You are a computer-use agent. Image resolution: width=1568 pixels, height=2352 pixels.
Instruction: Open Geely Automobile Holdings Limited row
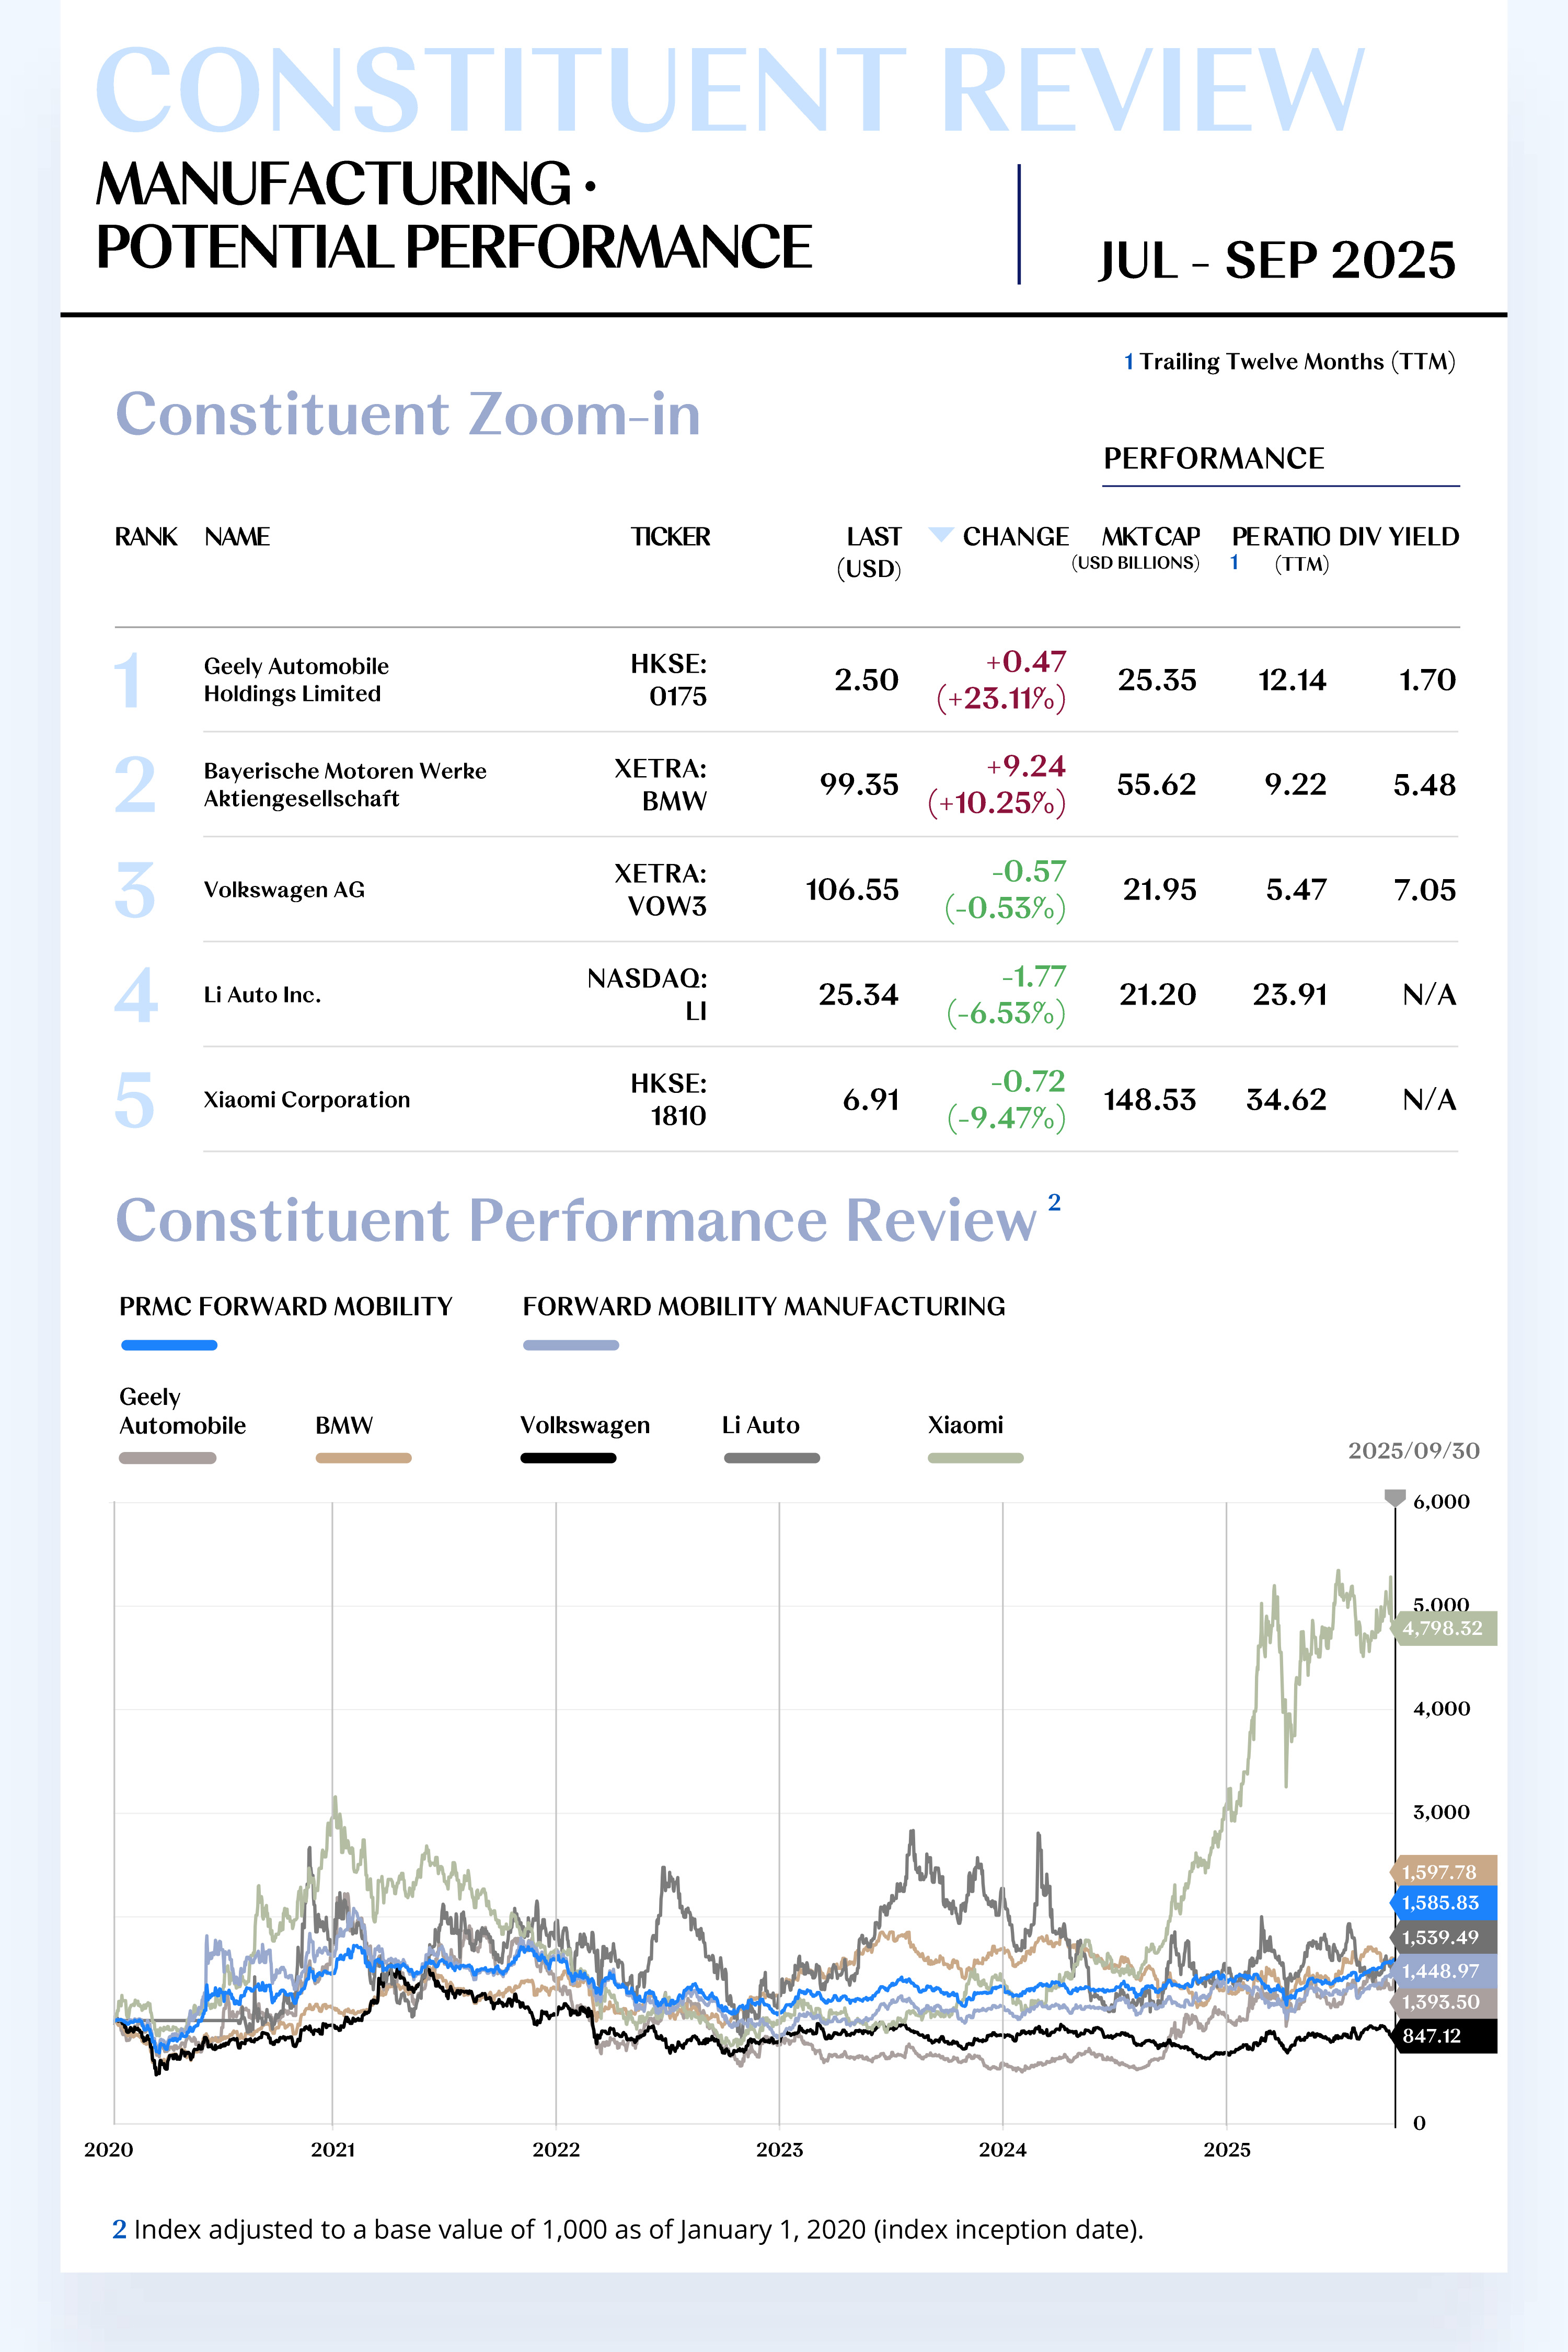click(x=296, y=680)
